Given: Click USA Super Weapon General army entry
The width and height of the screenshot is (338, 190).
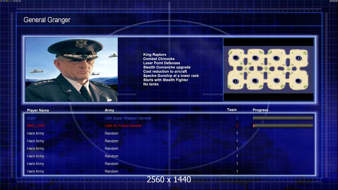Looking at the screenshot, I should (x=128, y=118).
